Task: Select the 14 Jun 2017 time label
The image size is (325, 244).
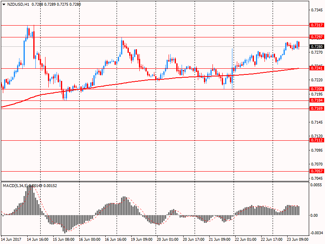Action: pyautogui.click(x=11, y=239)
